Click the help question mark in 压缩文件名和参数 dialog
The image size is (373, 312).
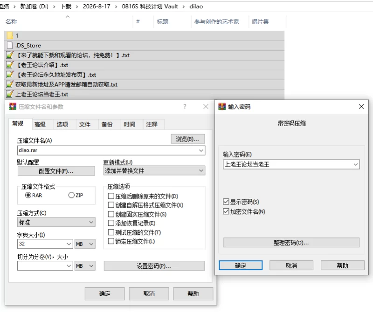185,107
